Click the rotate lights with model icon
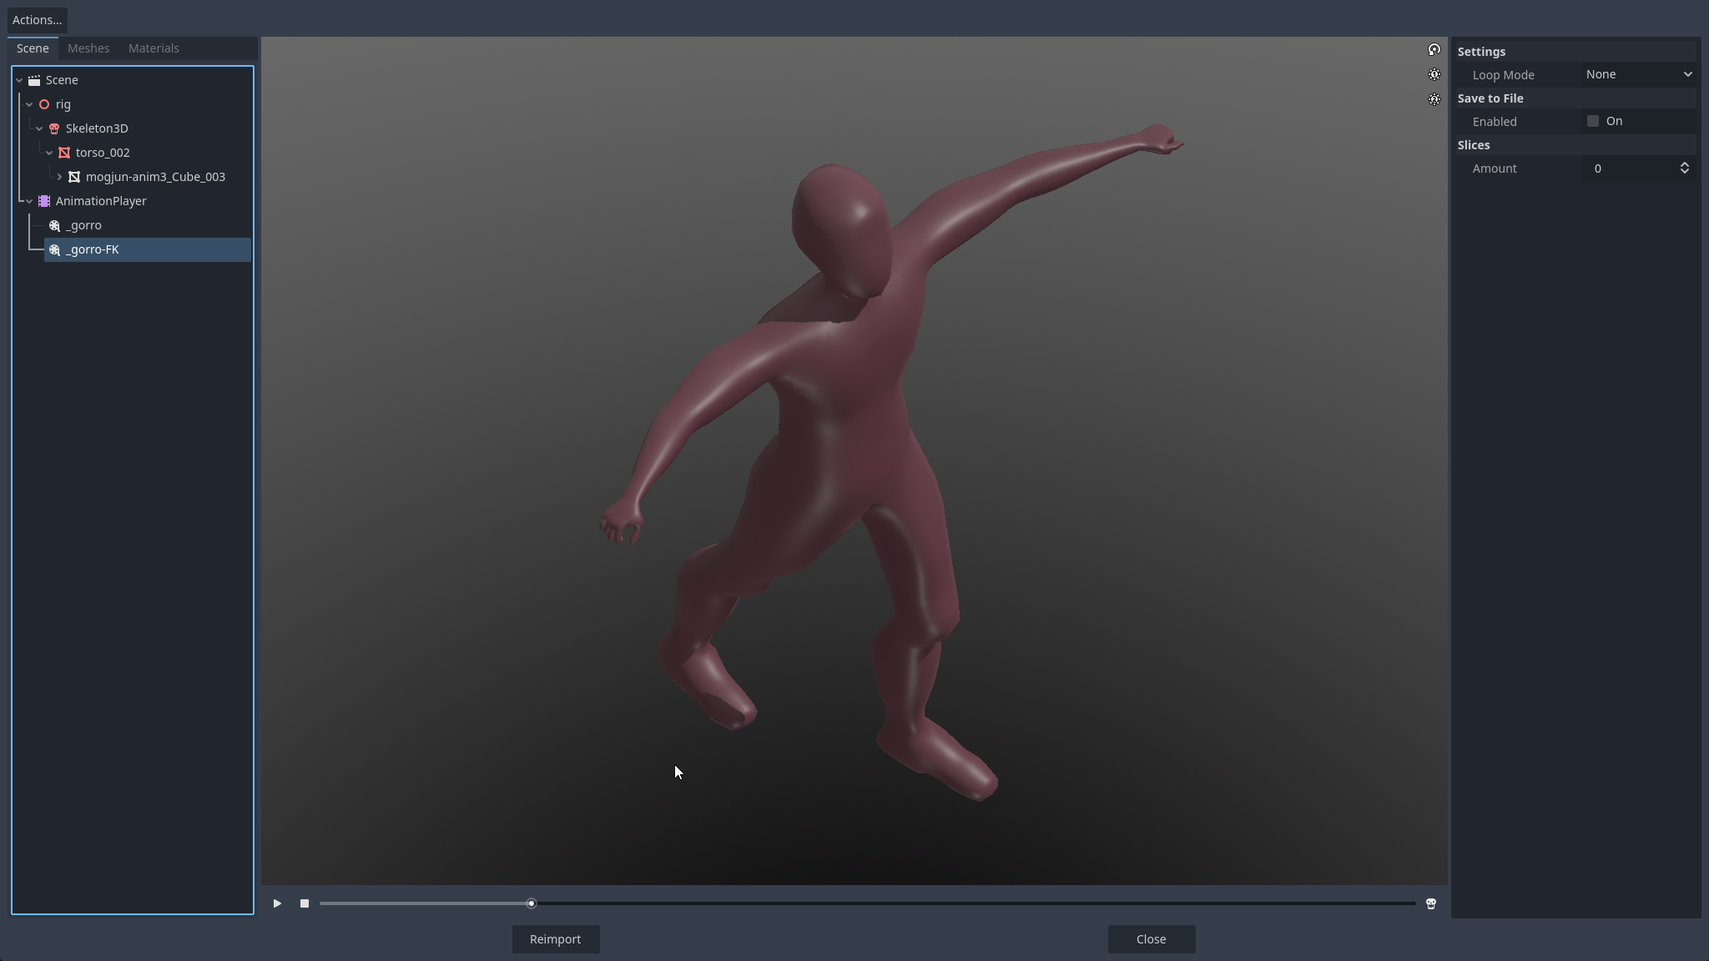 (x=1434, y=50)
